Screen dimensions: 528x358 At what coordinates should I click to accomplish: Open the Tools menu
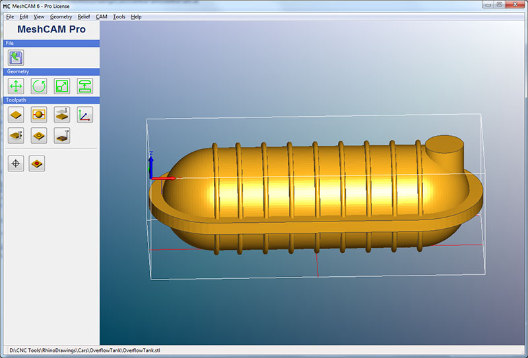point(119,16)
